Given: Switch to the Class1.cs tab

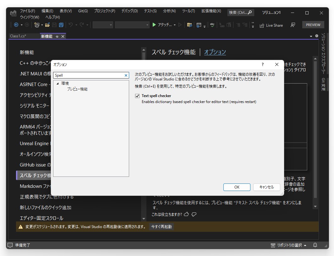Looking at the screenshot, I should (18, 36).
